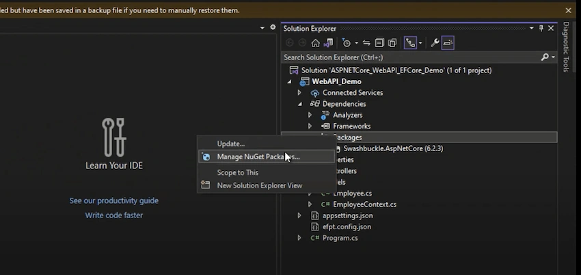Click the Connected Services cloud icon
This screenshot has width=581, height=275.
tap(315, 93)
